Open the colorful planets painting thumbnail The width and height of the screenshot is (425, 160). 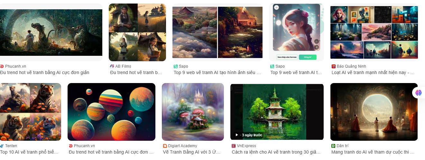[x=111, y=112]
